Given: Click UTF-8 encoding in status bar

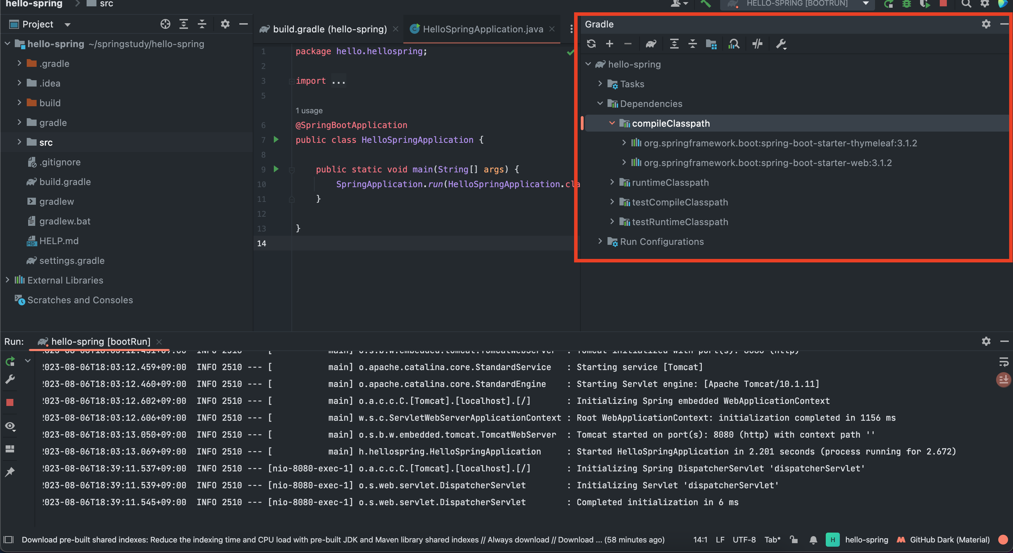Looking at the screenshot, I should click(744, 540).
